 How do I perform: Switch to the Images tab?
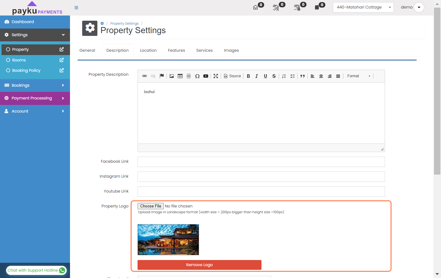[x=231, y=50]
